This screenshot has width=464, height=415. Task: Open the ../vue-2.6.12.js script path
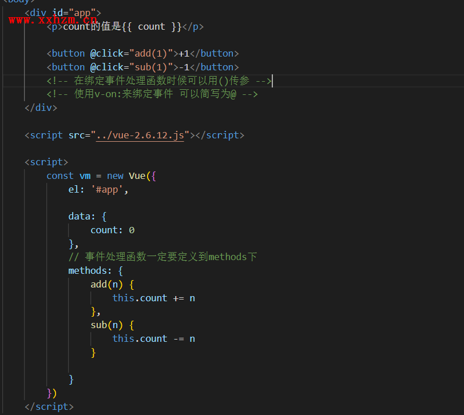[140, 135]
